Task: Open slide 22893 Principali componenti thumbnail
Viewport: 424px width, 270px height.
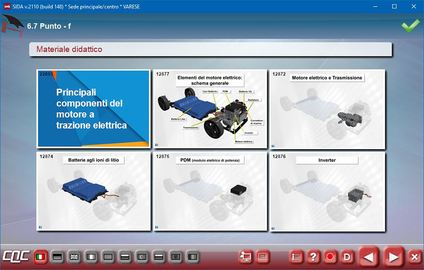Action: tap(93, 109)
